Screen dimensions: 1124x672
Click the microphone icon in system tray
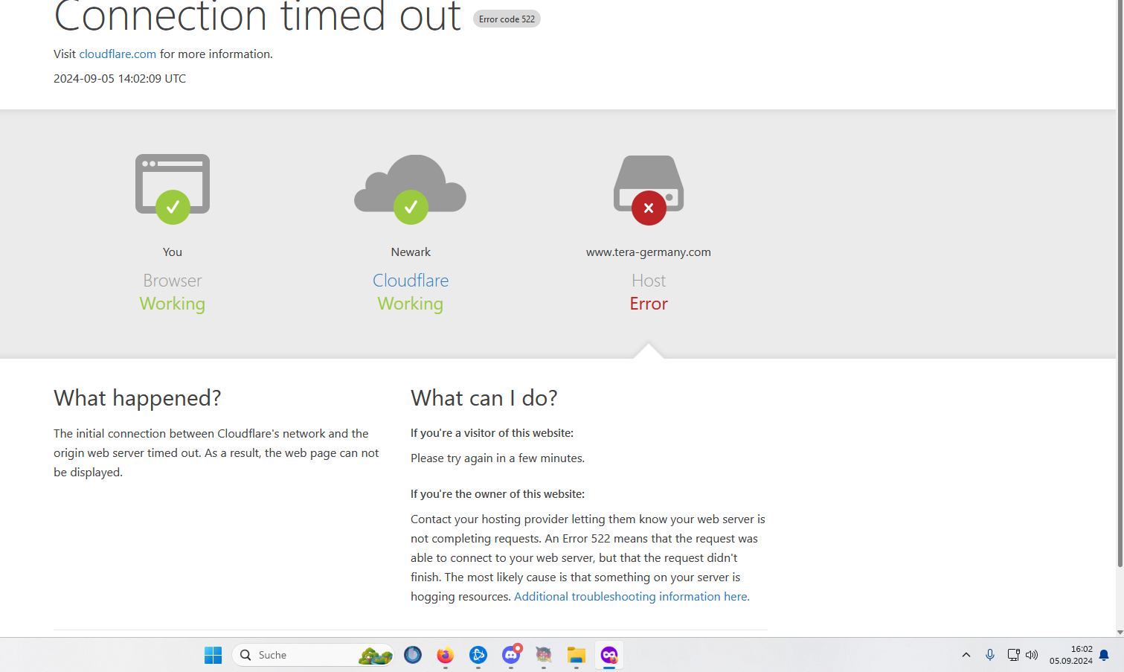989,655
